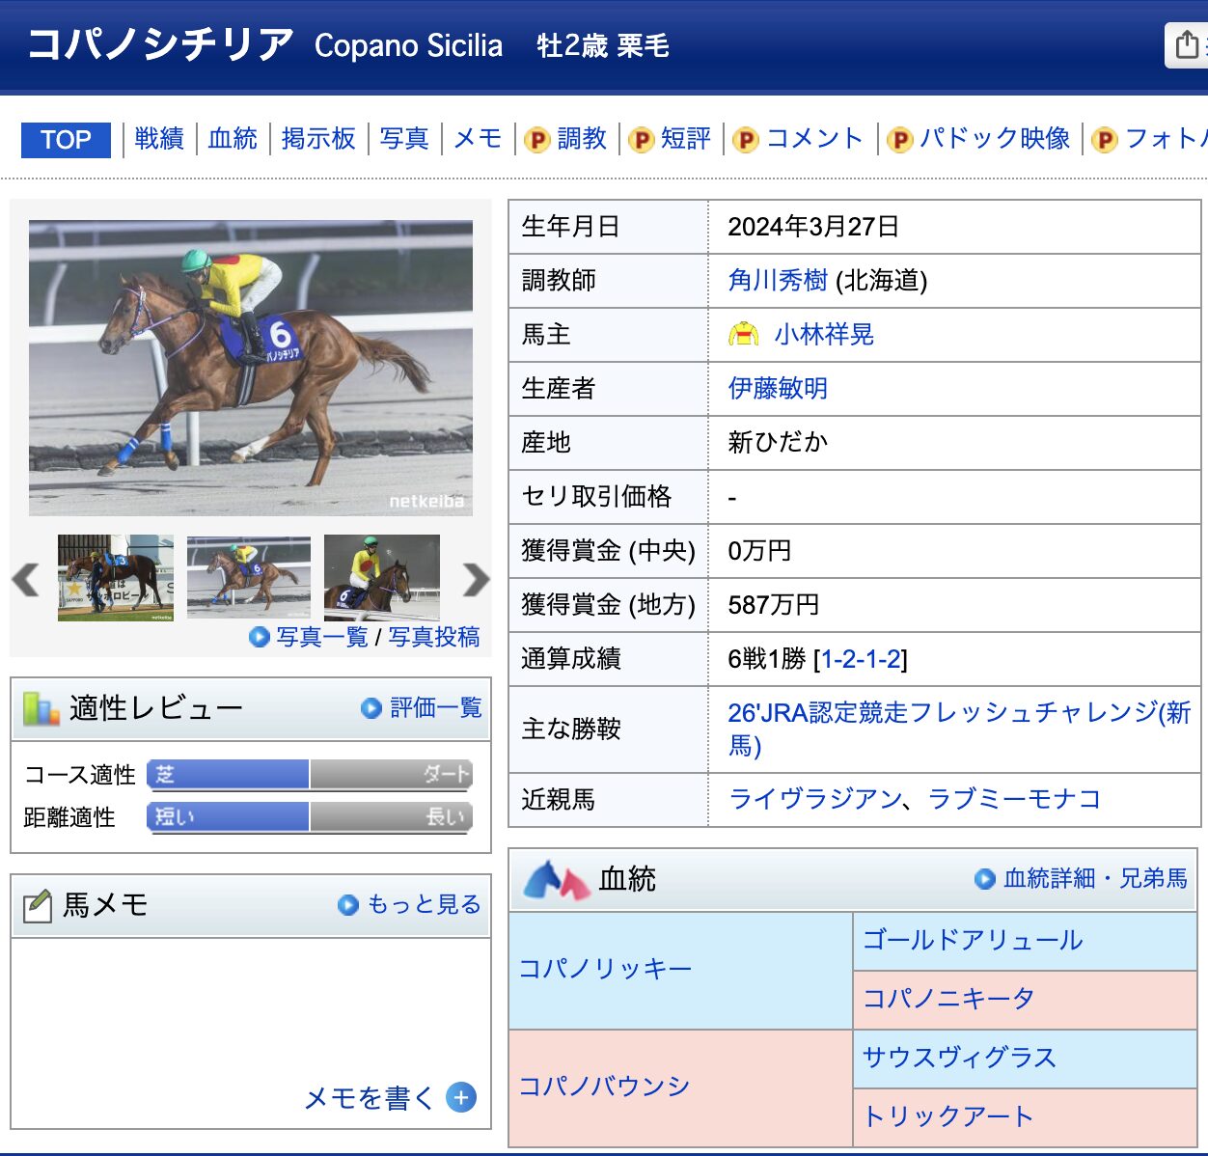Click arrow icon beside 評価一覧

(371, 708)
